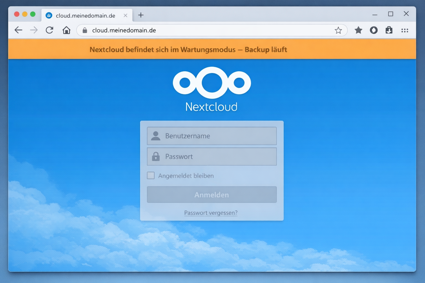This screenshot has height=283, width=425.
Task: Enable the Angemeldet bleiben checkbox
Action: coord(151,175)
